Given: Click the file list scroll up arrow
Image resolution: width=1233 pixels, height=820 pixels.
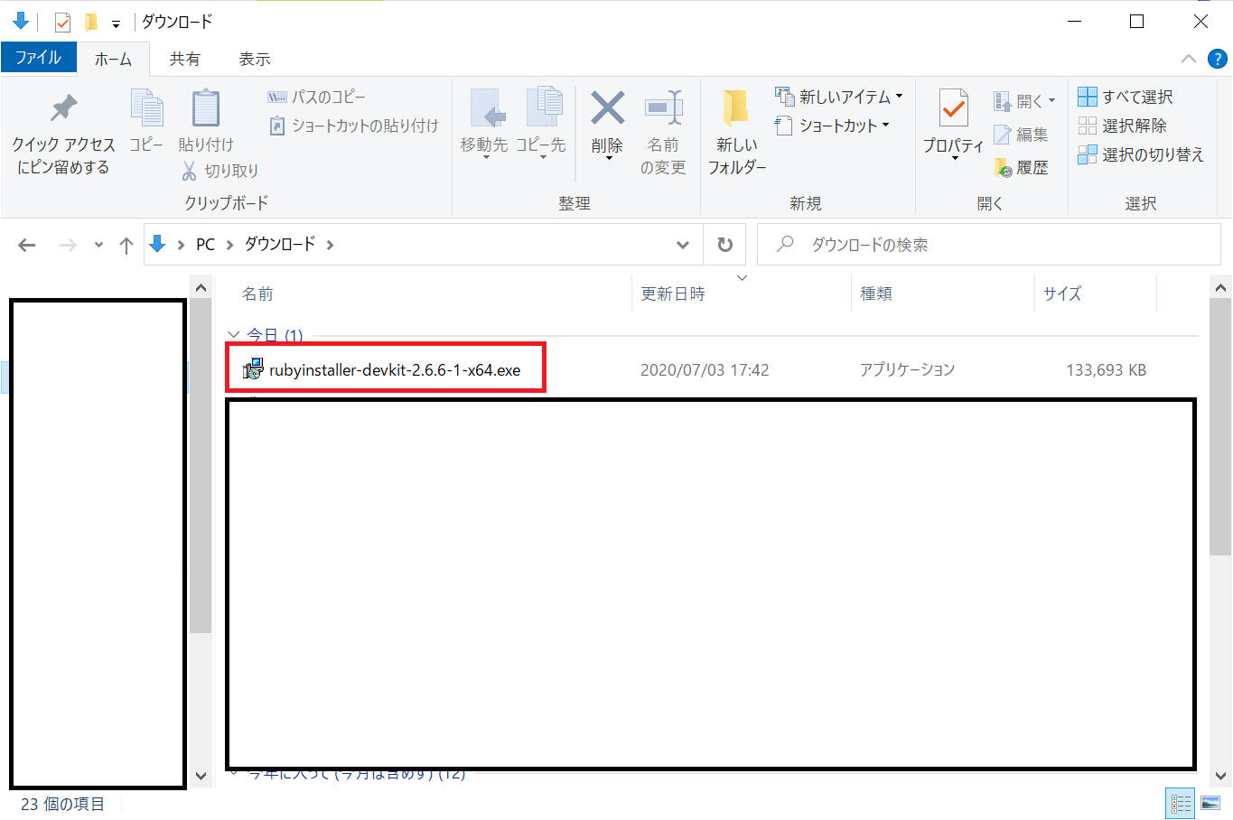Looking at the screenshot, I should [x=1220, y=288].
